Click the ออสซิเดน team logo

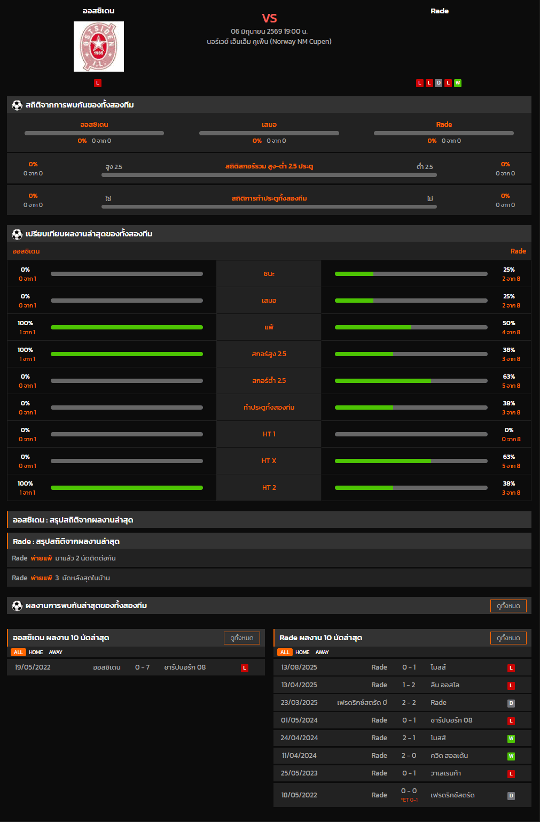click(x=99, y=47)
